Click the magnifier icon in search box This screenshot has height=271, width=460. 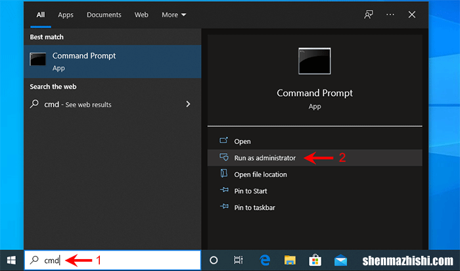[34, 260]
